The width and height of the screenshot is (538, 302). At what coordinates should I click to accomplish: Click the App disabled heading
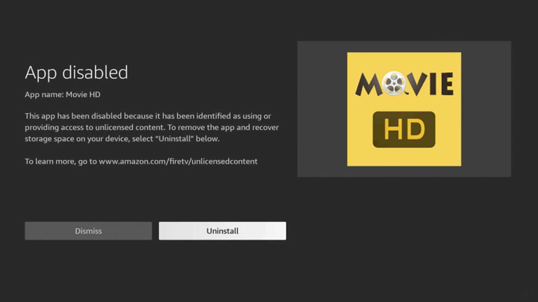pyautogui.click(x=76, y=73)
